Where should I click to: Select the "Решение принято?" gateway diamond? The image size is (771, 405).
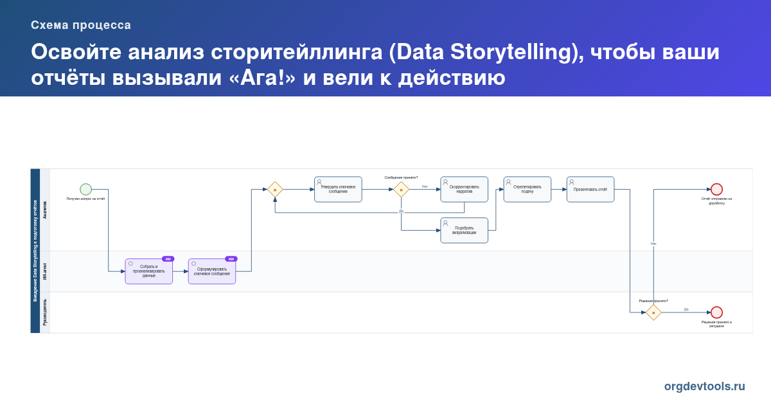coord(653,312)
